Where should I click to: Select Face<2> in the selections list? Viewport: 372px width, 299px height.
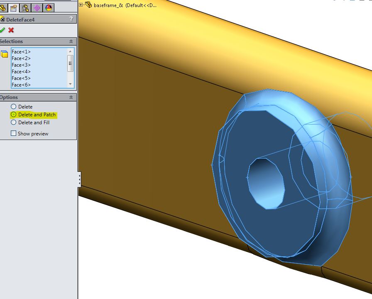click(21, 58)
